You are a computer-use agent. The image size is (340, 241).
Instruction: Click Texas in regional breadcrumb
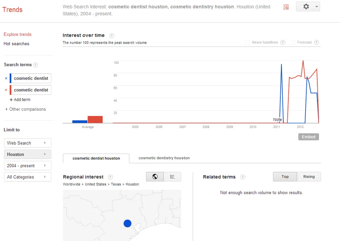tap(116, 184)
